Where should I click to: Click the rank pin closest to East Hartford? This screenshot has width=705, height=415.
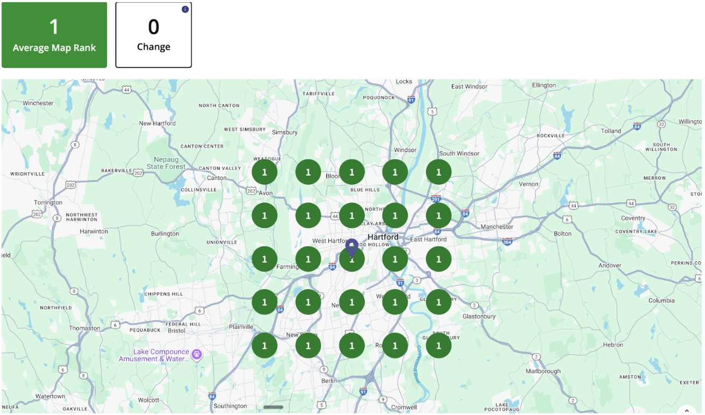[x=438, y=259]
